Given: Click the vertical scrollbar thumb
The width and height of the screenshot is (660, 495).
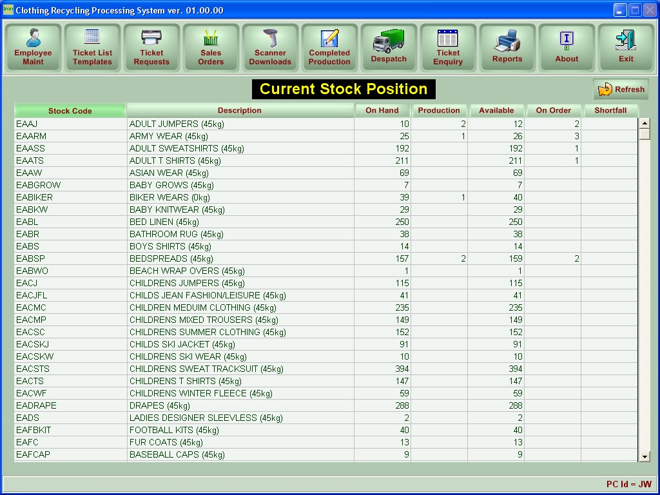Looking at the screenshot, I should 645,134.
